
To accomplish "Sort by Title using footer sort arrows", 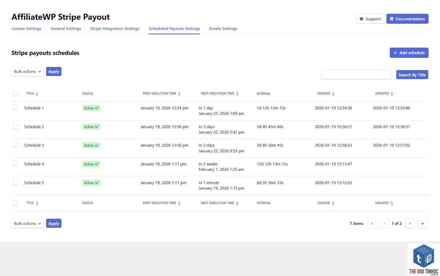I will (x=37, y=203).
